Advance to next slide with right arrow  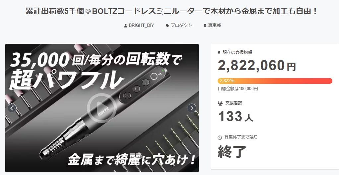(192, 108)
